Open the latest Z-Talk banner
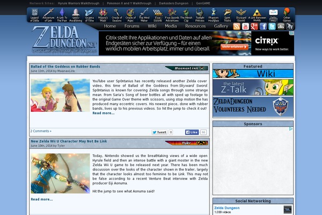322x215 pixels. pyautogui.click(x=253, y=88)
